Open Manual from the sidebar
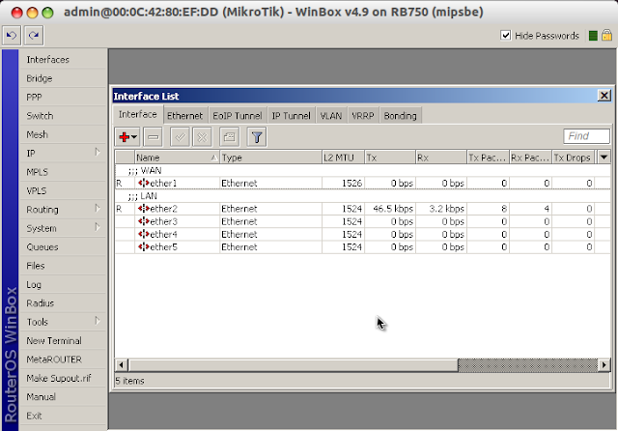 (63, 396)
